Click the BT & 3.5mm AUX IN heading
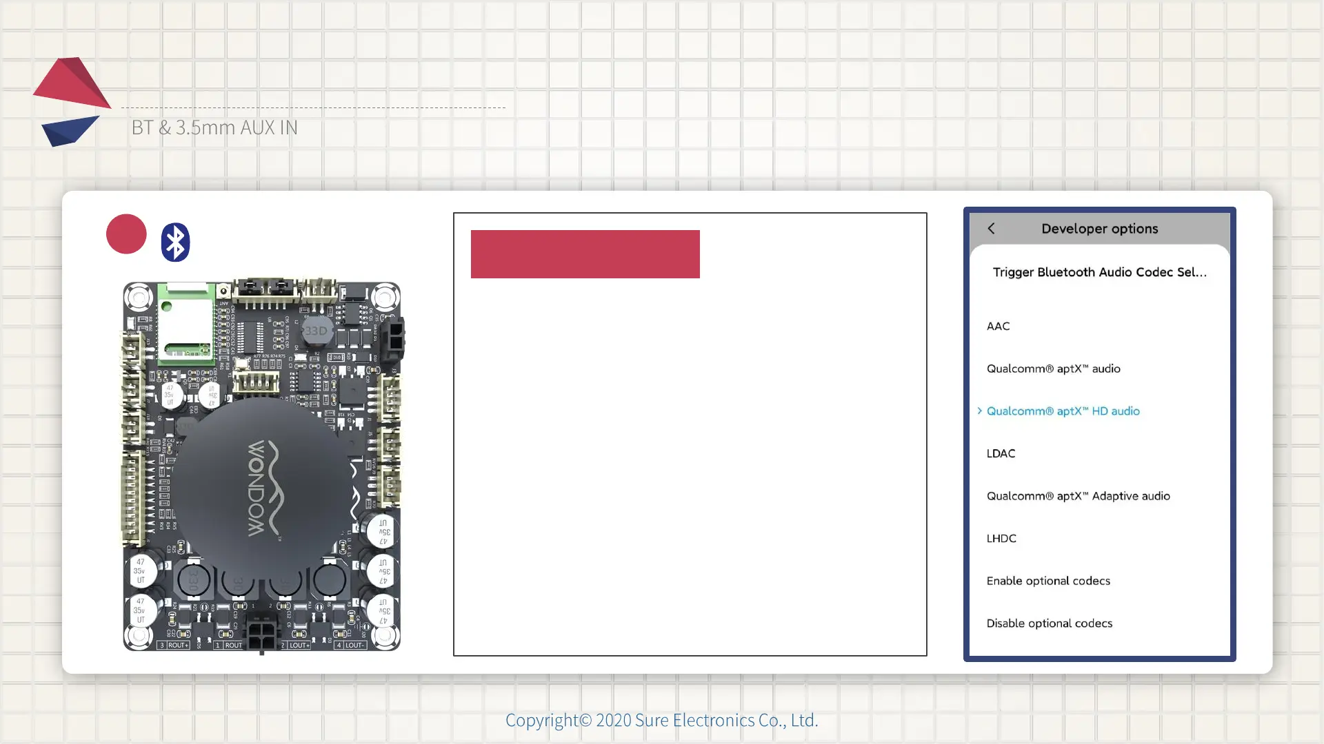 coord(214,127)
